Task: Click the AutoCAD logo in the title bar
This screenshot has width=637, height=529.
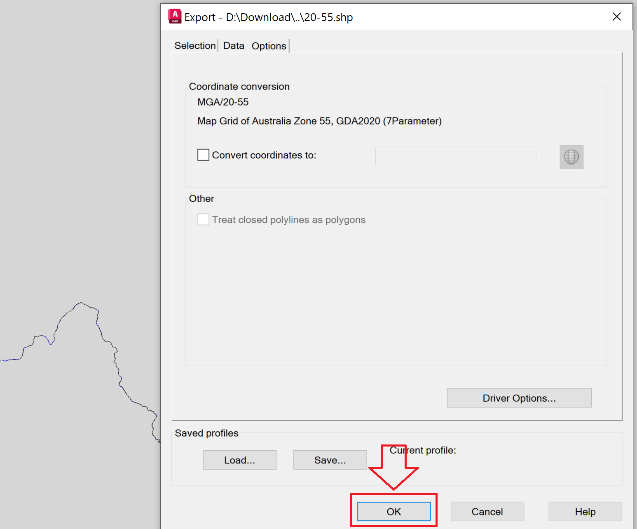Action: click(x=175, y=16)
